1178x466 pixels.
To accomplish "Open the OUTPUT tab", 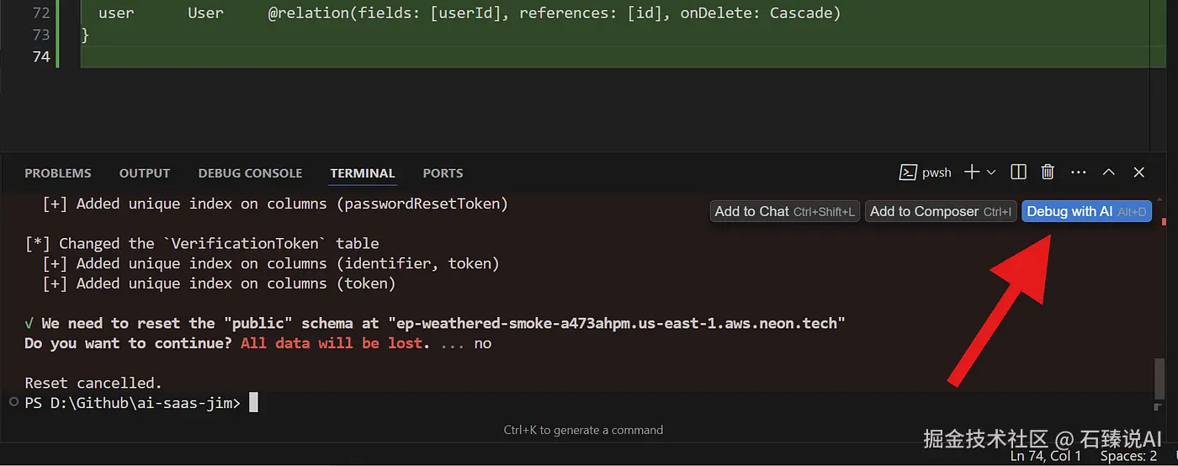I will click(x=145, y=173).
